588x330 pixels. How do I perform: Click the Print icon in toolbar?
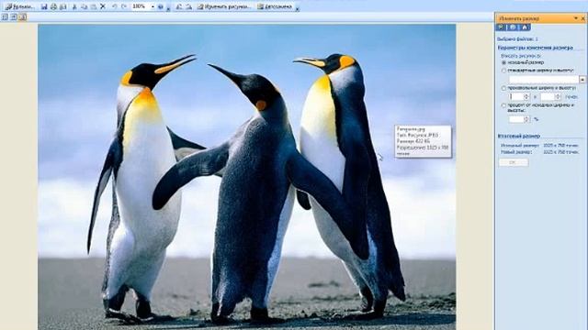click(53, 6)
